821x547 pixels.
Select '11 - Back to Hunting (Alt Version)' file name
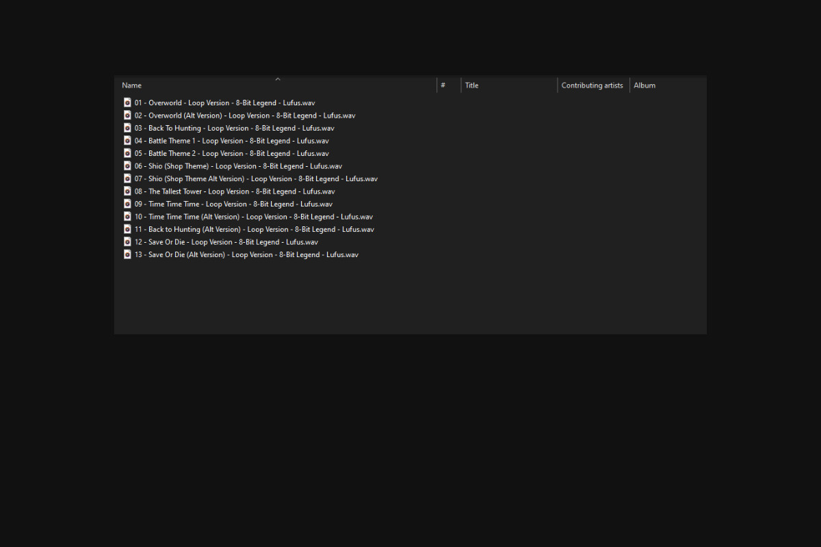(255, 229)
